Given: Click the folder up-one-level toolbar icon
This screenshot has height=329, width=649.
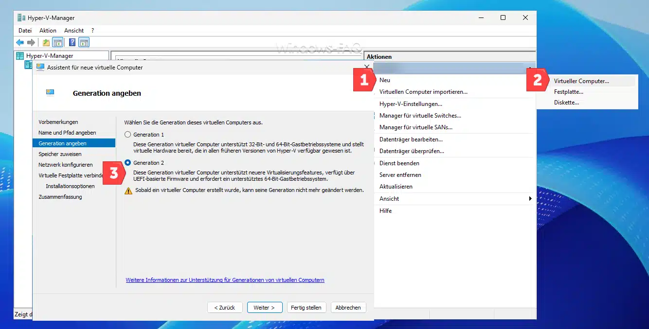Looking at the screenshot, I should (x=46, y=43).
